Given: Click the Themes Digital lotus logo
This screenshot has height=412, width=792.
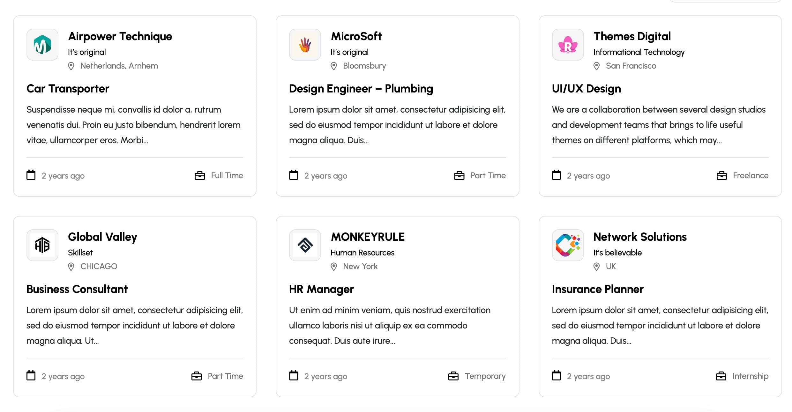Looking at the screenshot, I should pyautogui.click(x=568, y=45).
